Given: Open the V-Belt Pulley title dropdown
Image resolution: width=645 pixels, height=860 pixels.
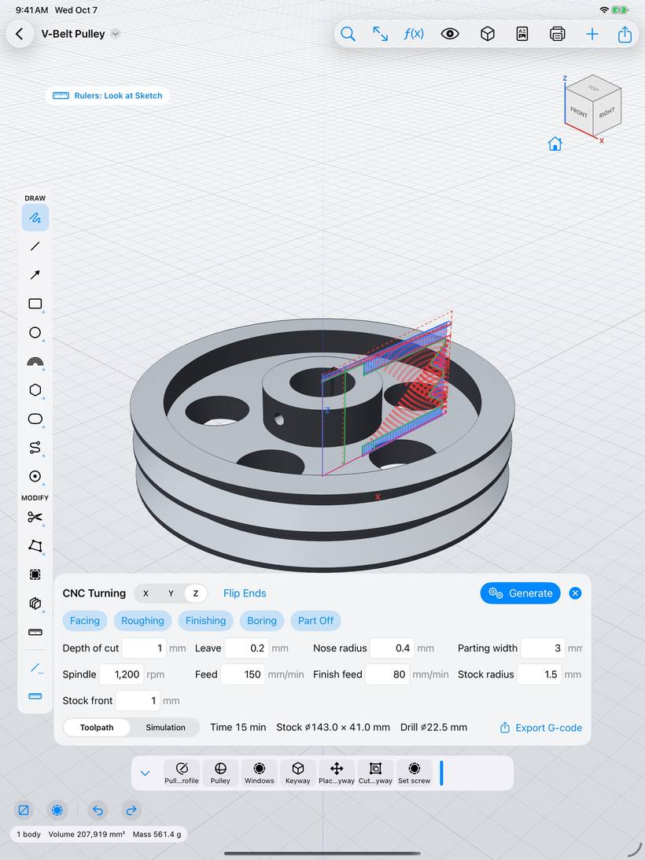Looking at the screenshot, I should [115, 34].
